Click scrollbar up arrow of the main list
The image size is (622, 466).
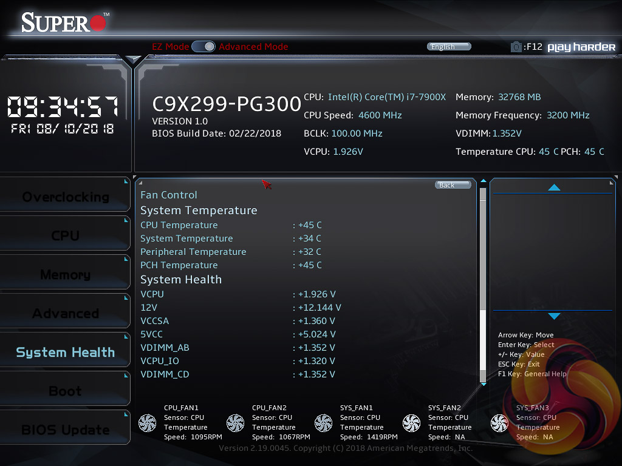click(x=483, y=181)
